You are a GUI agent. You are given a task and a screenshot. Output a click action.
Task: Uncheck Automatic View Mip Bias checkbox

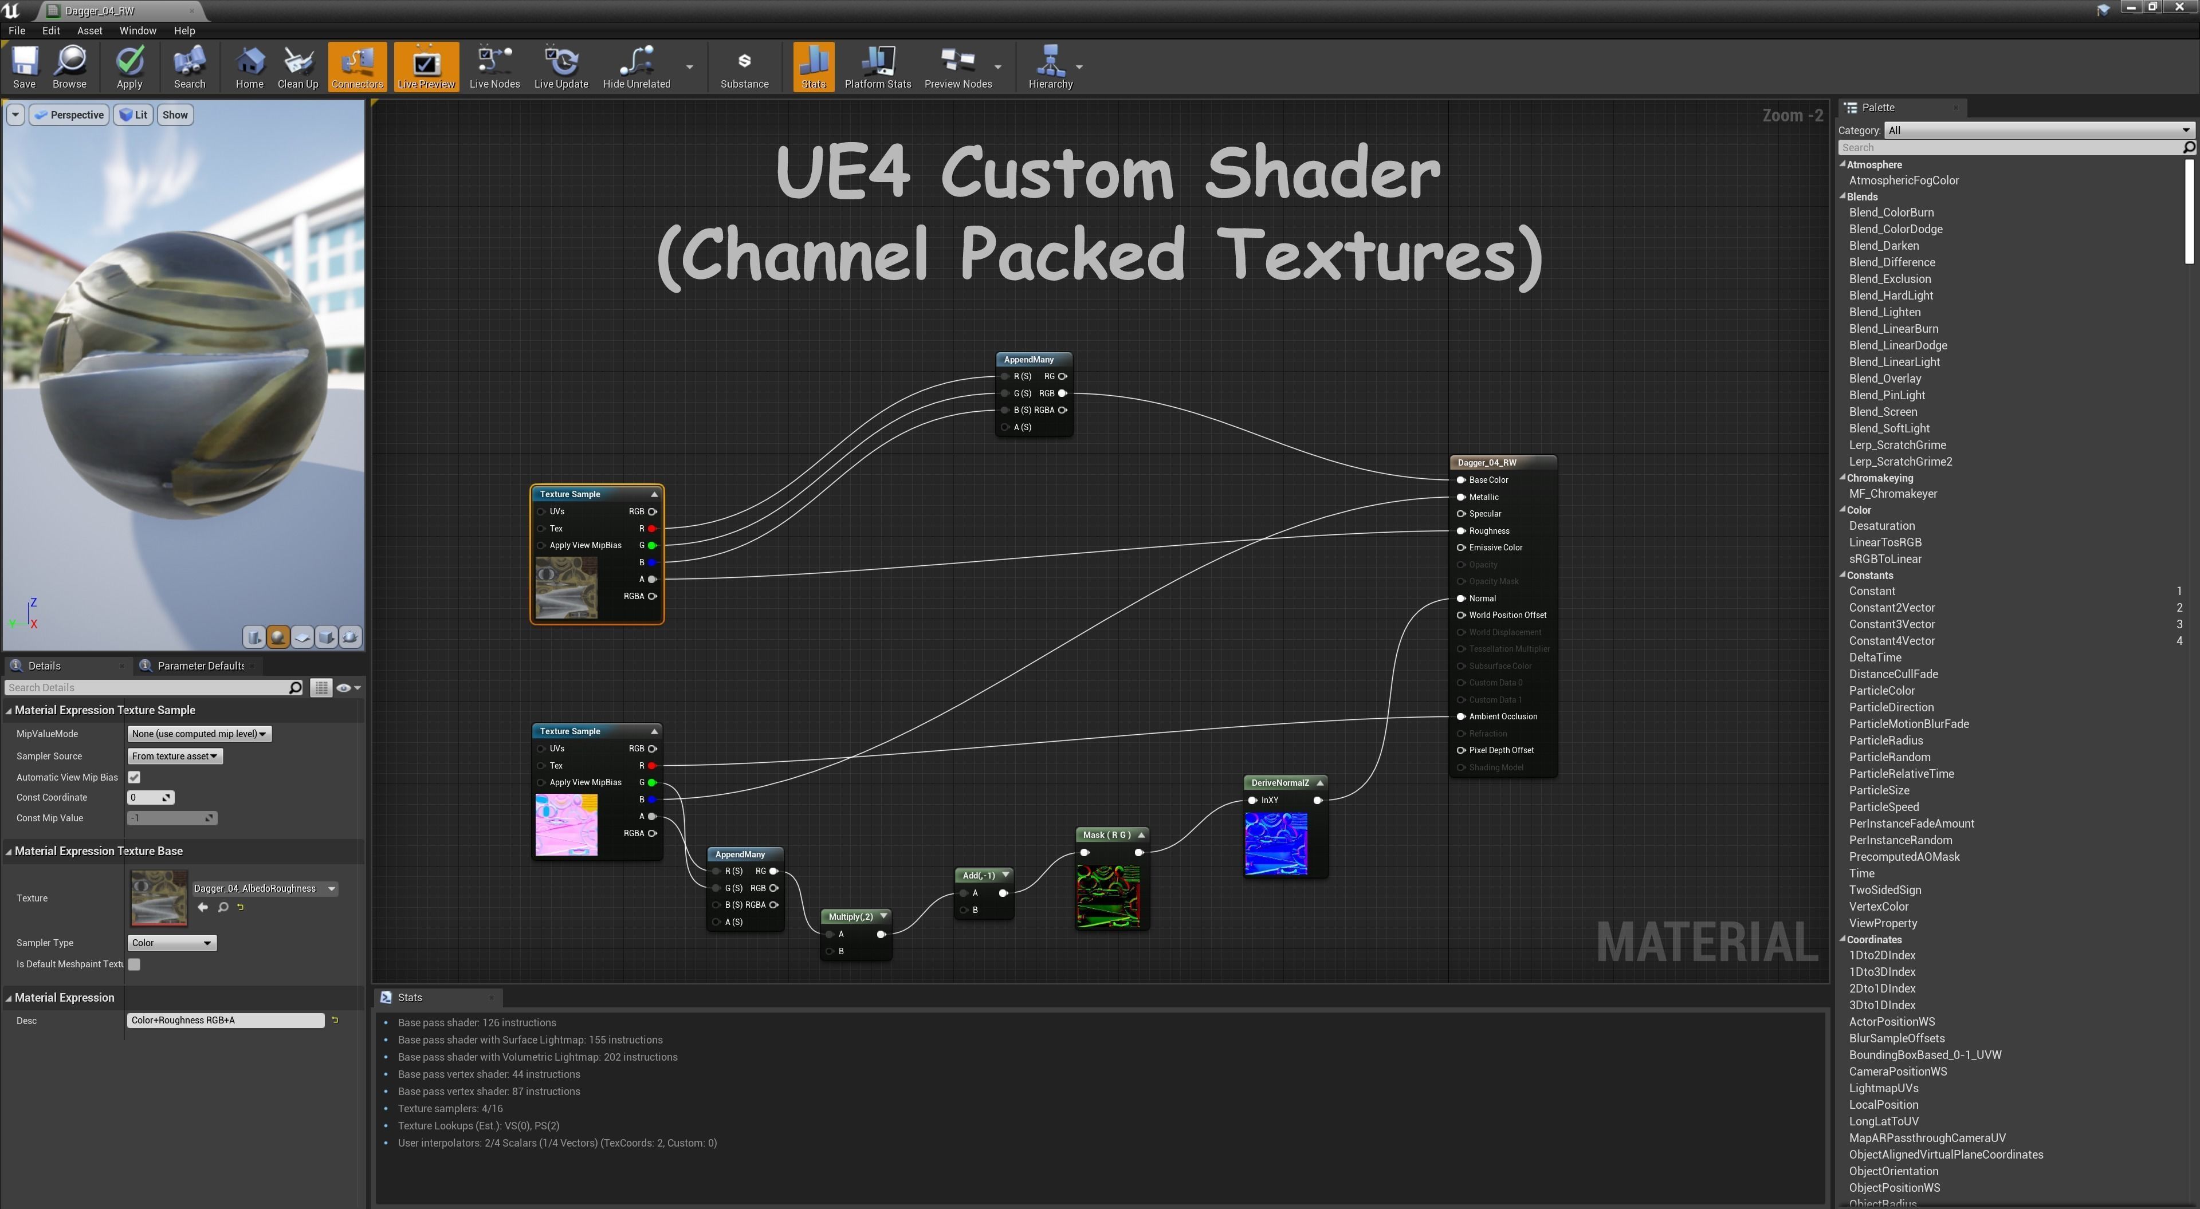[x=134, y=777]
